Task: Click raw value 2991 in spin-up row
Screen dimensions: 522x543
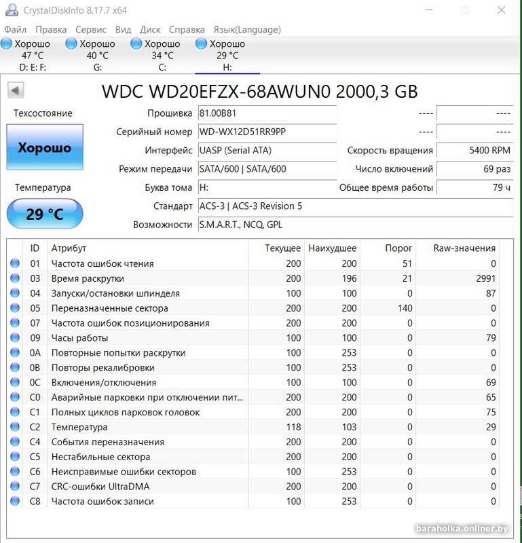Action: [485, 278]
